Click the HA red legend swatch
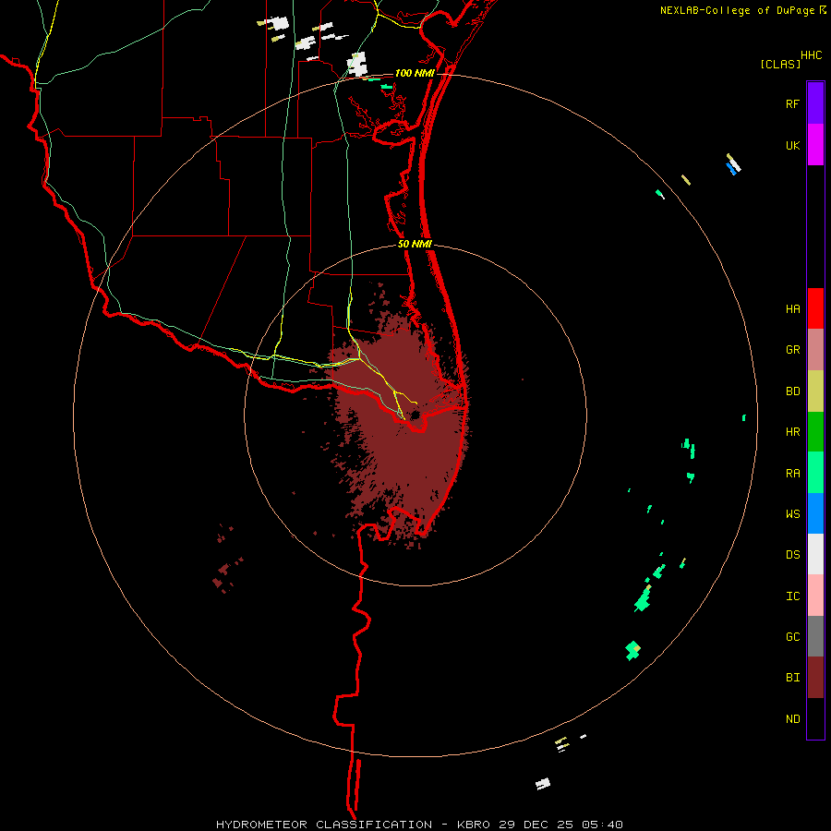This screenshot has width=831, height=831. (x=815, y=308)
